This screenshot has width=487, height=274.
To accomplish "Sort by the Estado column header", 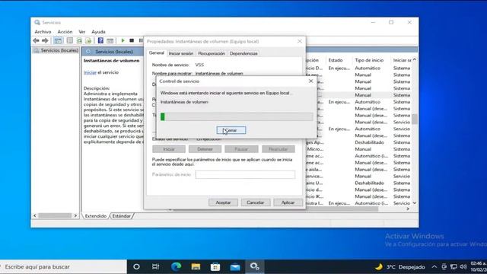I will click(336, 60).
